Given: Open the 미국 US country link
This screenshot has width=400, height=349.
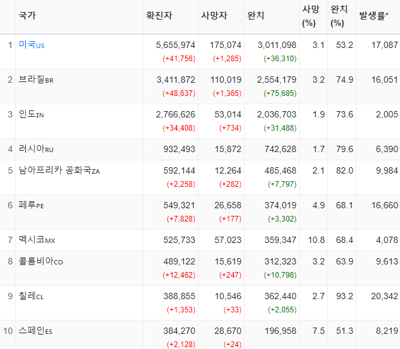Looking at the screenshot, I should 32,45.
